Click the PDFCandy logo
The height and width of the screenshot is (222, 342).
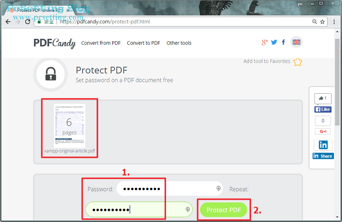tap(55, 43)
